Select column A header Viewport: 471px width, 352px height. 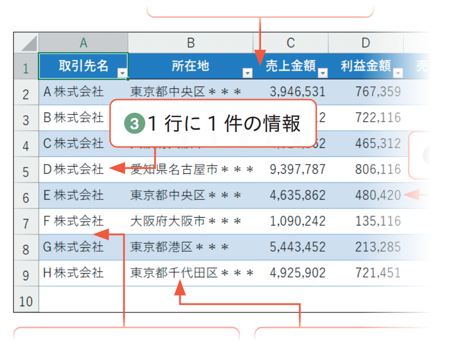coord(83,43)
